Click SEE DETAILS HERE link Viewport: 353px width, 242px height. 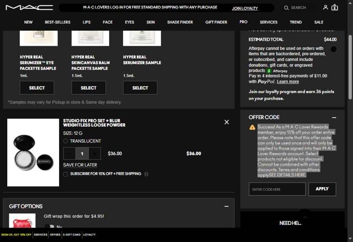click(x=287, y=175)
